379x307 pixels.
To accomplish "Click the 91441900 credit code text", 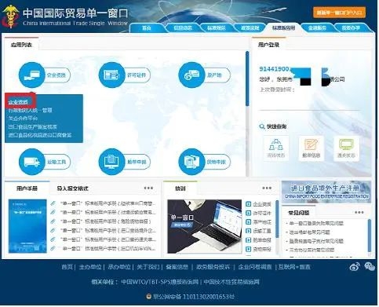I will [x=274, y=69].
